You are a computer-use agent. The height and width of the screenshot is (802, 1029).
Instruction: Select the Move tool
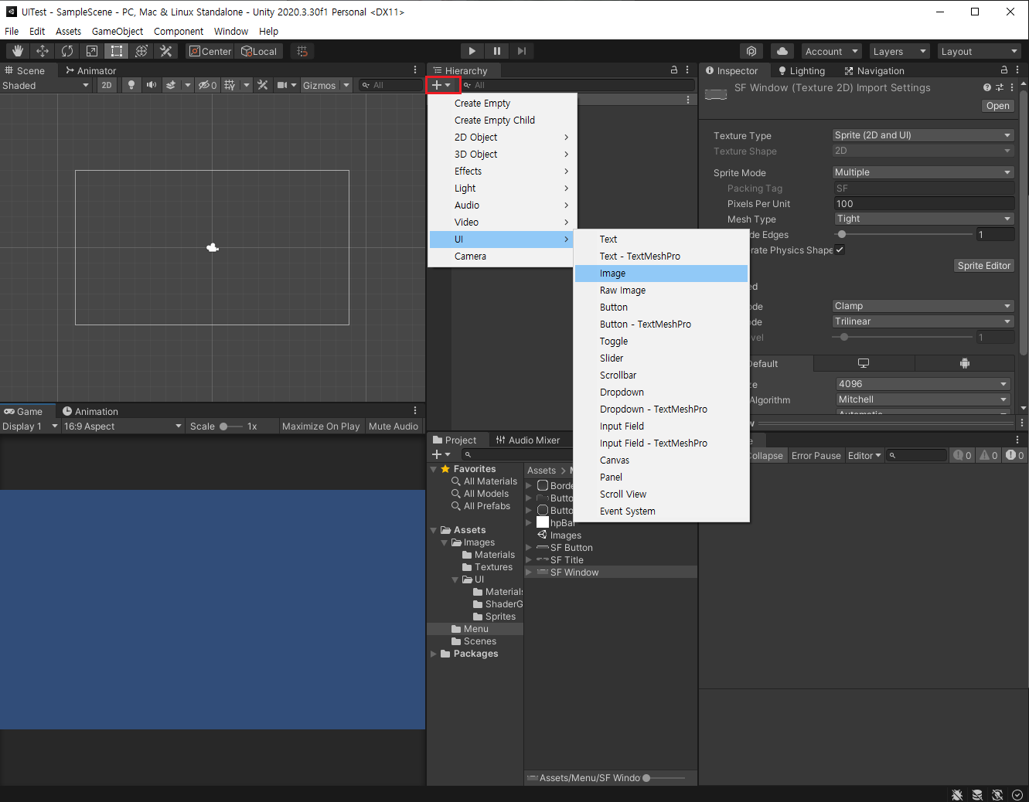click(43, 51)
